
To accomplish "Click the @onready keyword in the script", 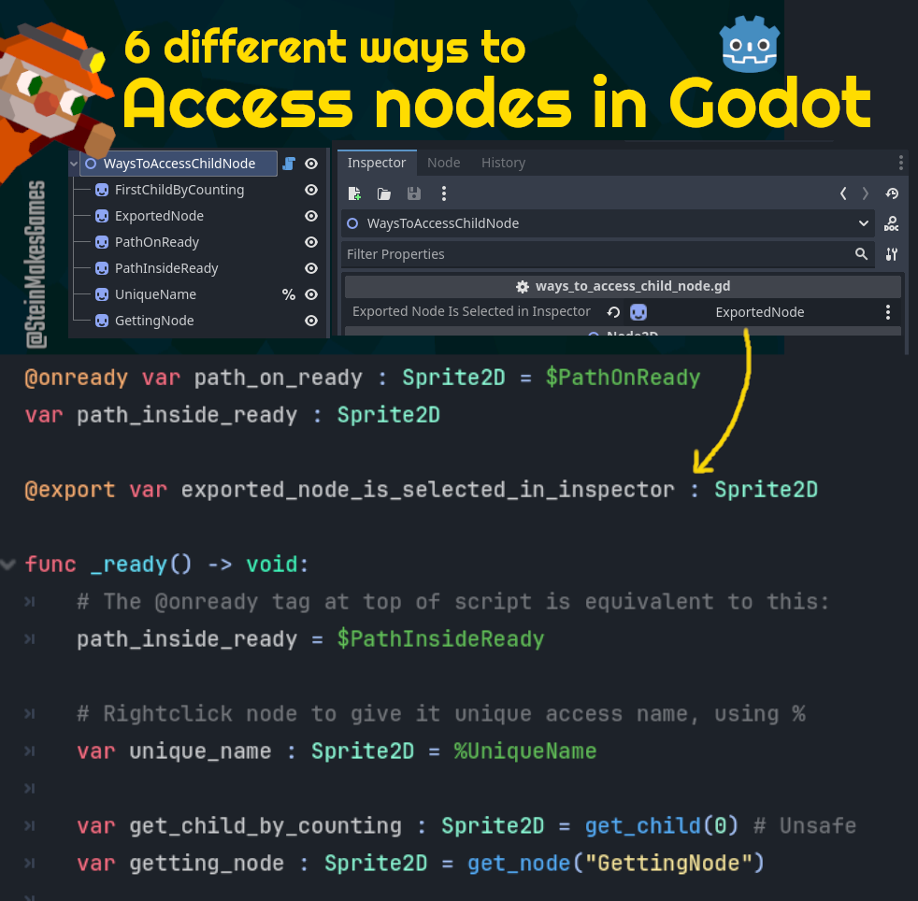I will click(76, 378).
